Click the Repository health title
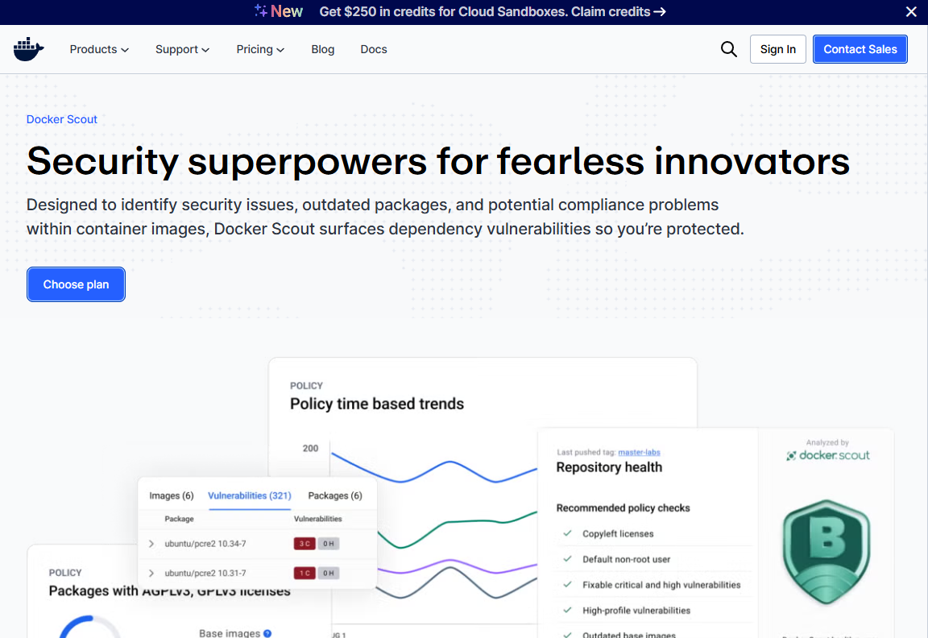This screenshot has width=928, height=638. click(x=609, y=467)
